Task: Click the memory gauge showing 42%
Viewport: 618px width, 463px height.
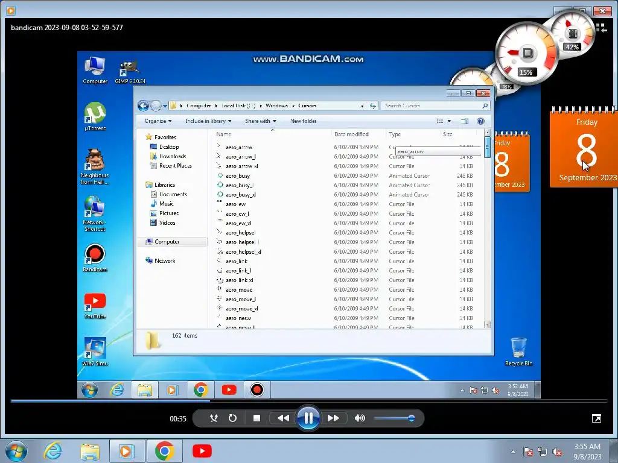Action: 572,34
